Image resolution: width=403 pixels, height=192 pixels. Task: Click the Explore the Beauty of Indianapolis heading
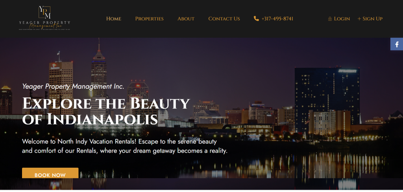(x=106, y=112)
